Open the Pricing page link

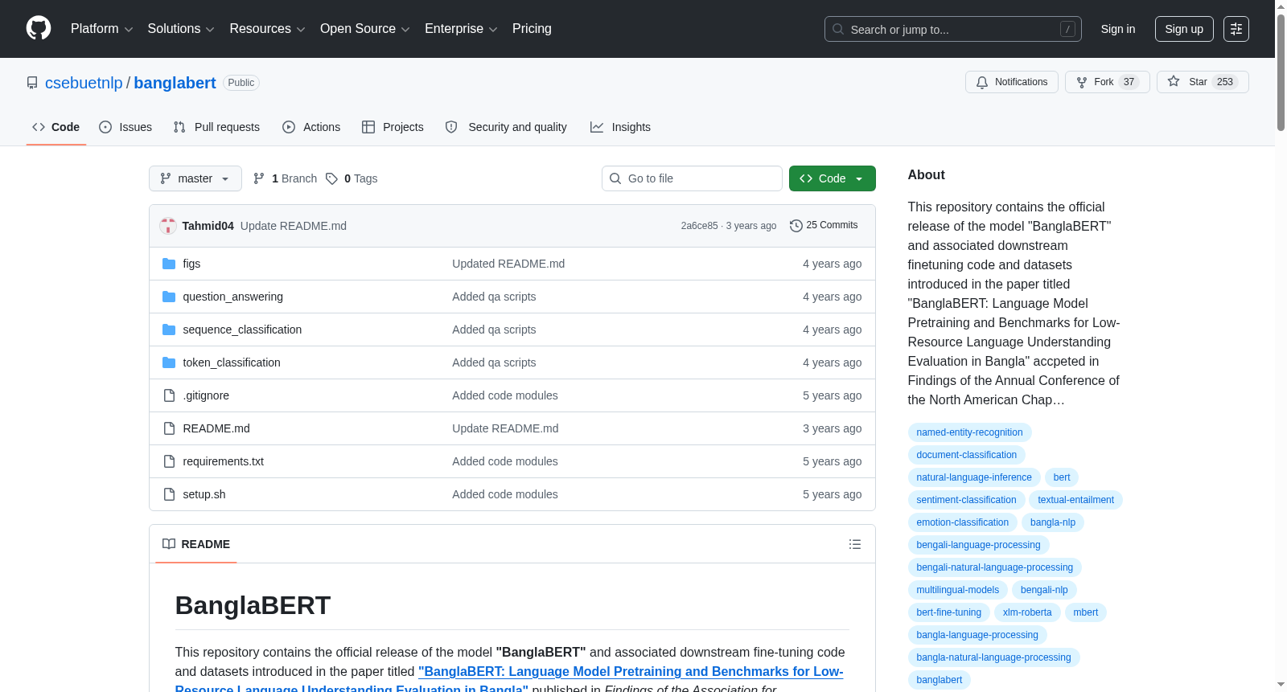pyautogui.click(x=532, y=29)
